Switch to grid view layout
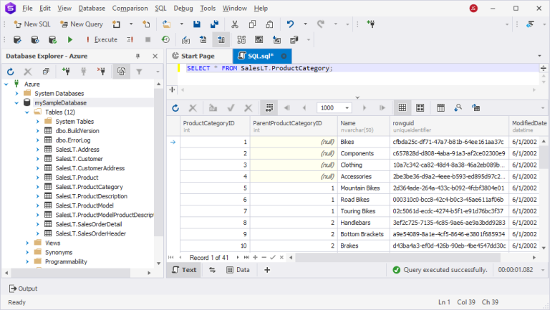This screenshot has height=310, width=550. tap(402, 108)
